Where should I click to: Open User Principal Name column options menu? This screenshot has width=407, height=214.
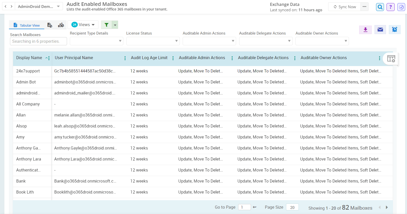(125, 58)
